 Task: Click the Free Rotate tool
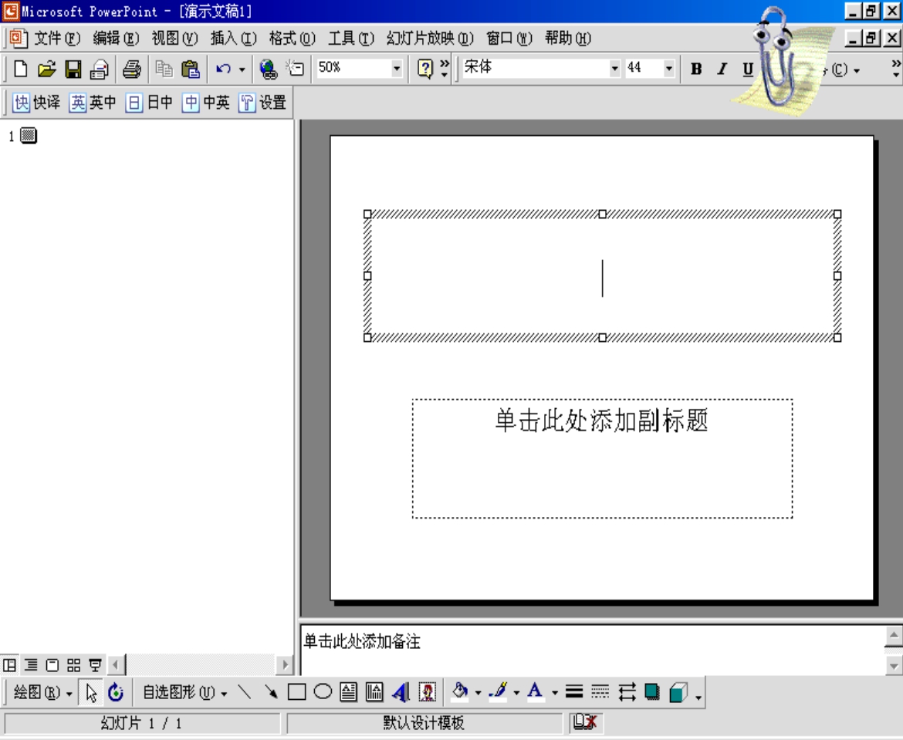click(x=116, y=692)
